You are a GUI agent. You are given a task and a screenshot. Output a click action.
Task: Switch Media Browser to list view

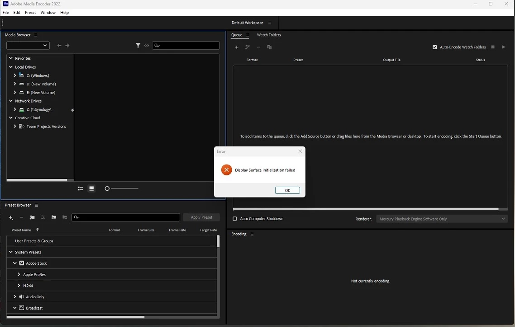pos(81,188)
